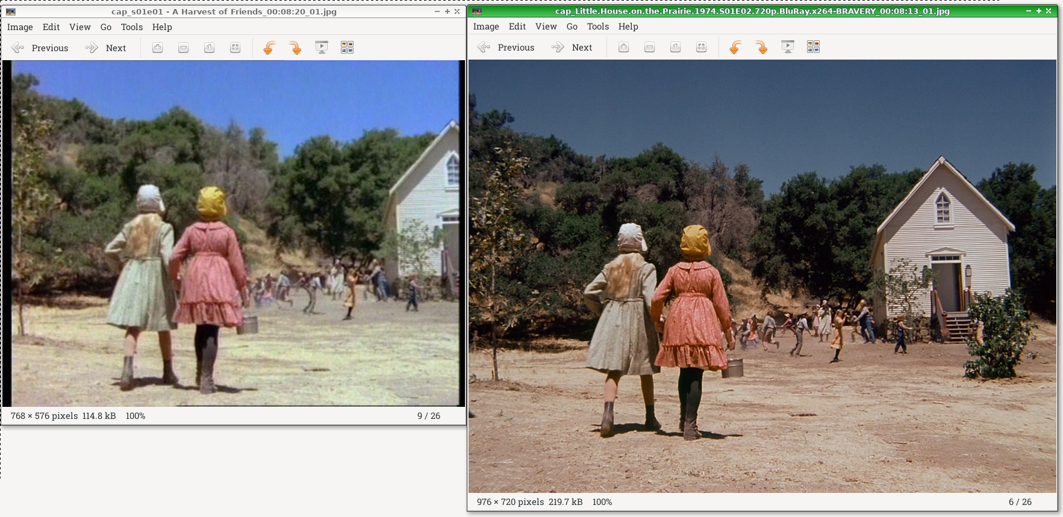Click the window menu icon of BluRay window
The width and height of the screenshot is (1063, 517).
[x=476, y=11]
